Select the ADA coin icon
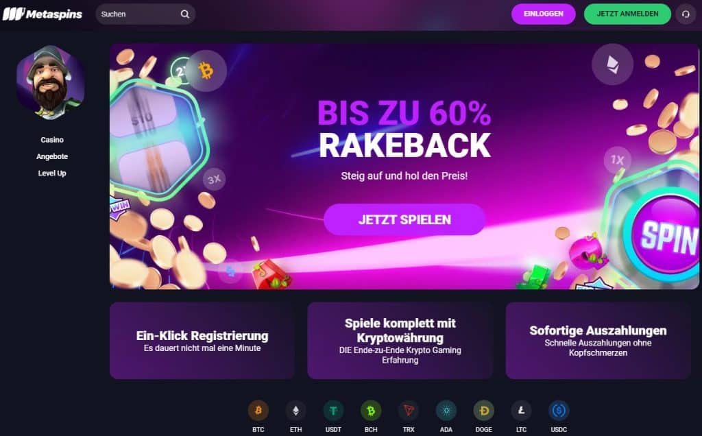Viewport: 702px width, 436px height. click(446, 411)
